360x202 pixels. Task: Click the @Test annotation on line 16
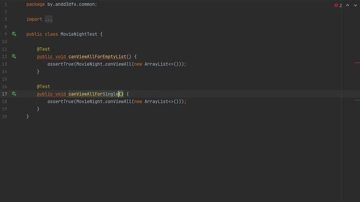pos(43,86)
